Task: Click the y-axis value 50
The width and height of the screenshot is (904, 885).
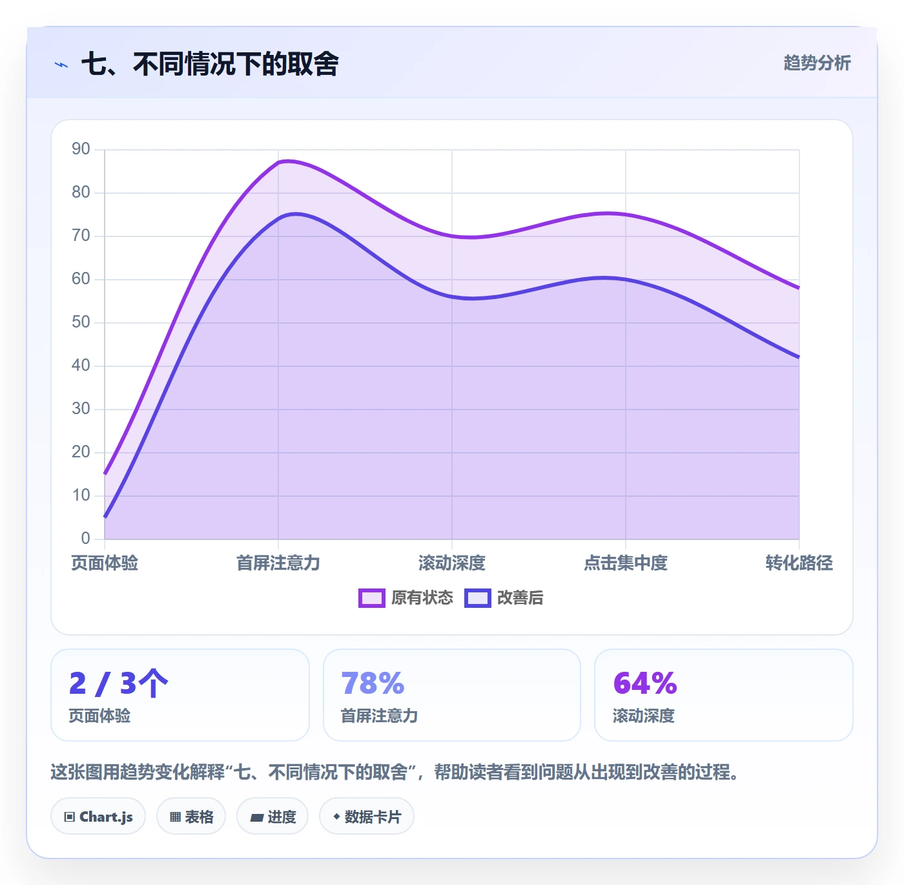Action: point(81,322)
